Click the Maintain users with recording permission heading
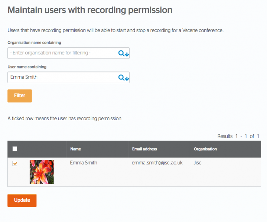The width and height of the screenshot is (267, 222). [x=90, y=10]
